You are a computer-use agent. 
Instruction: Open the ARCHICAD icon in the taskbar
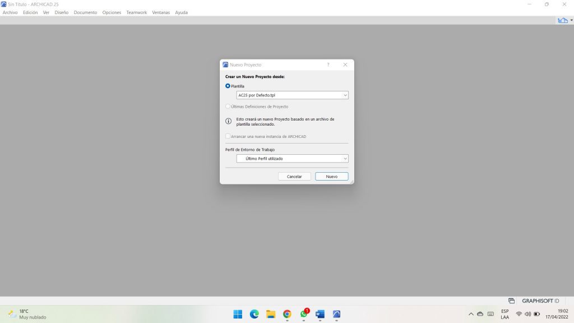click(x=336, y=314)
